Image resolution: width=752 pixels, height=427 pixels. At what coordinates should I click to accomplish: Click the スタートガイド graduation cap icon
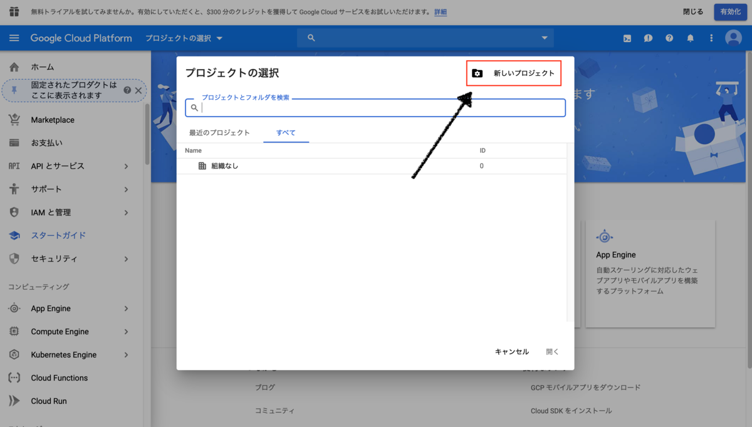point(14,235)
